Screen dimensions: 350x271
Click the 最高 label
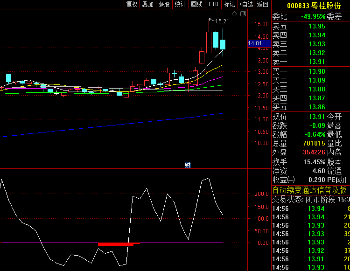click(x=334, y=126)
